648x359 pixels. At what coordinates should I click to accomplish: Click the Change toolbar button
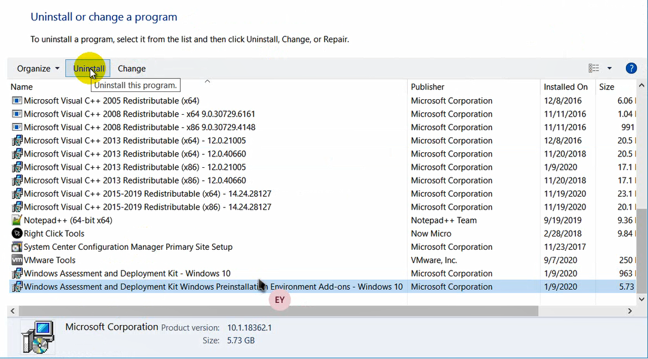point(132,69)
